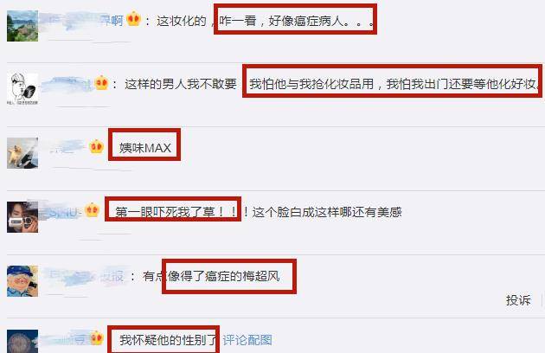Click the comment 我怀疑他的性别了
The image size is (545, 353).
168,340
